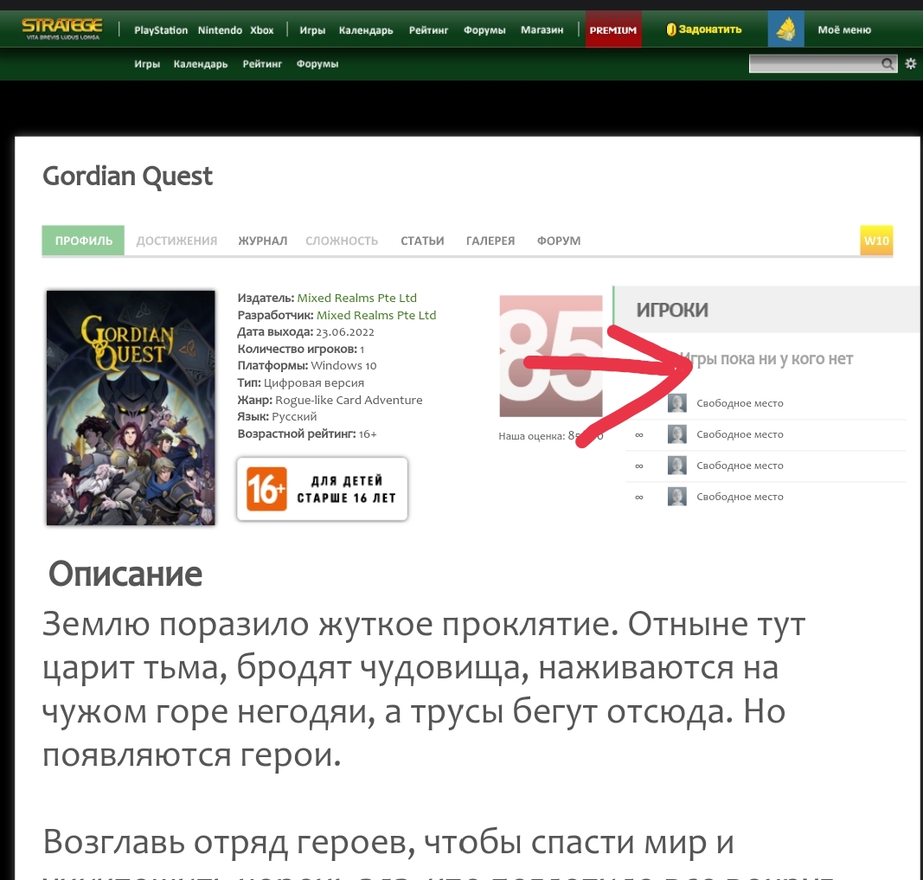Screen dimensions: 923x880
Task: Open Форумы in the main header bar
Action: (x=484, y=30)
